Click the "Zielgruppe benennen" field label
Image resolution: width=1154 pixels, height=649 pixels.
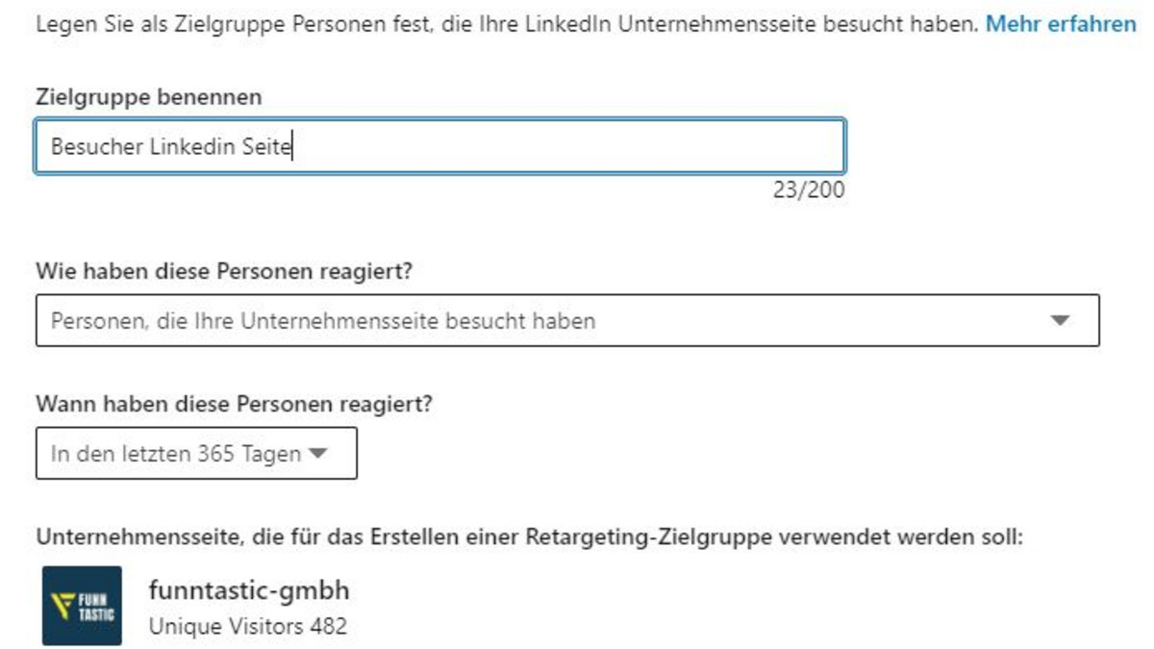149,97
